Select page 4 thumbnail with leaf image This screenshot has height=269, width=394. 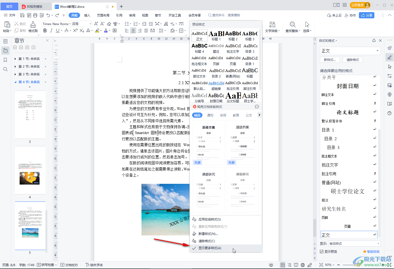pos(30,170)
